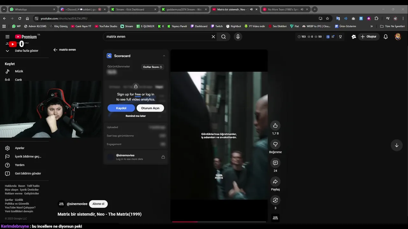Open a new browser tab
Screen dimensions: 408x229
pyautogui.click(x=315, y=10)
